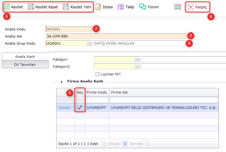Collapse the Firma Analiz Kartı section arrow
This screenshot has width=226, height=152.
62,82
